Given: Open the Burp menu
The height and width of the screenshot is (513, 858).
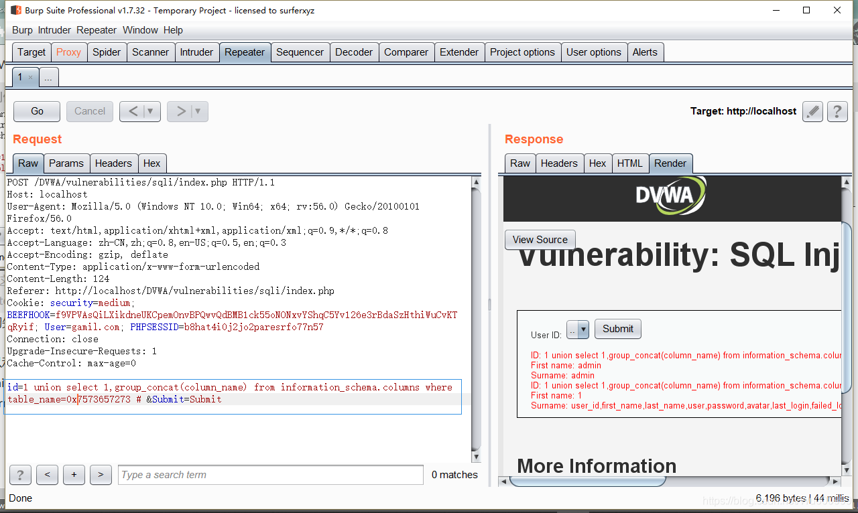Looking at the screenshot, I should [x=22, y=30].
